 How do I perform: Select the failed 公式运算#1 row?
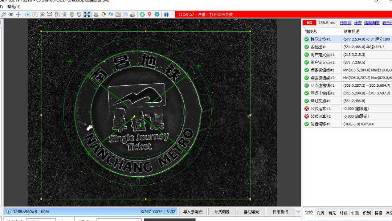(347, 109)
